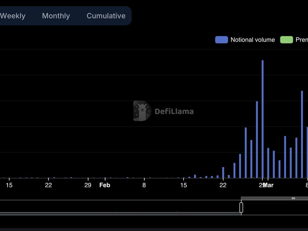Select the Monthly tab
This screenshot has width=308, height=231.
click(56, 16)
